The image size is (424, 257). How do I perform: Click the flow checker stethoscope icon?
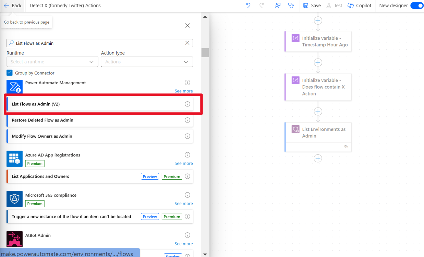pos(291,5)
